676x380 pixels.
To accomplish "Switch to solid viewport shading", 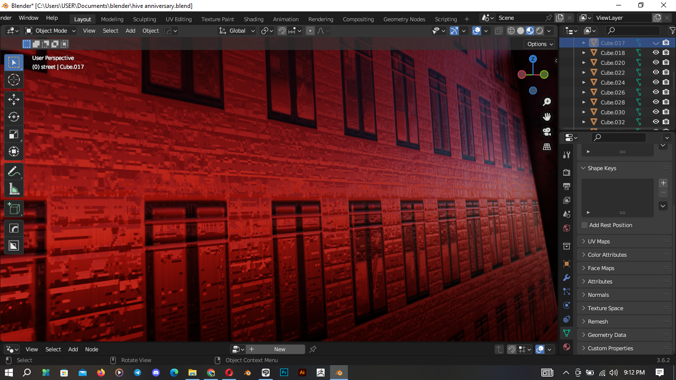I will click(x=521, y=31).
